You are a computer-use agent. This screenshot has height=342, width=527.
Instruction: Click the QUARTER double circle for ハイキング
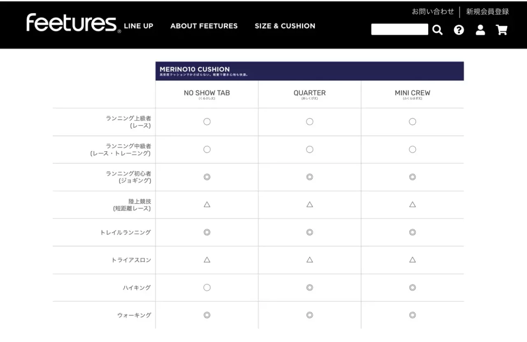(x=310, y=288)
